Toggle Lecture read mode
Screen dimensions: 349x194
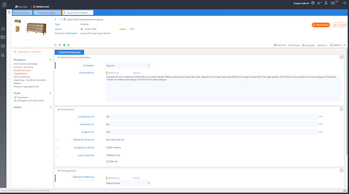coord(280,45)
